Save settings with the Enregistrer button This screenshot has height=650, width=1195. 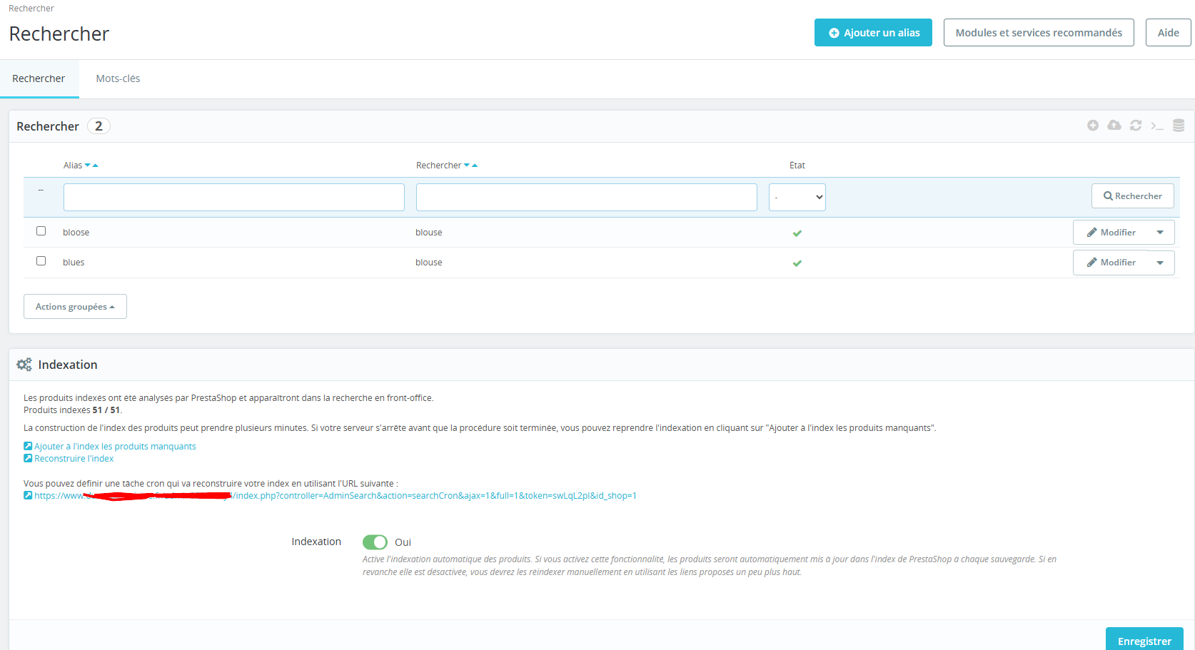1144,641
